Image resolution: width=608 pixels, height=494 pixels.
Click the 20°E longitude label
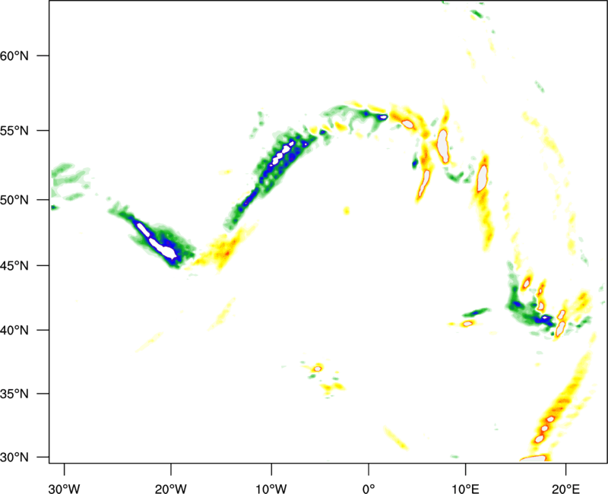pos(565,489)
